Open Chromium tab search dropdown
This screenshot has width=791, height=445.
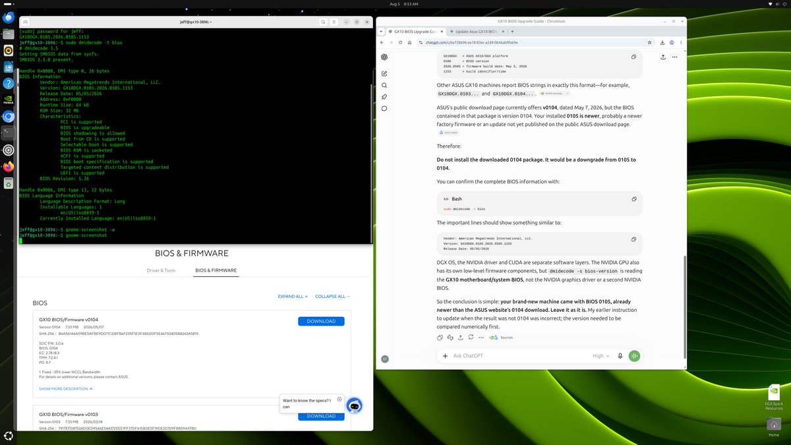pos(382,31)
